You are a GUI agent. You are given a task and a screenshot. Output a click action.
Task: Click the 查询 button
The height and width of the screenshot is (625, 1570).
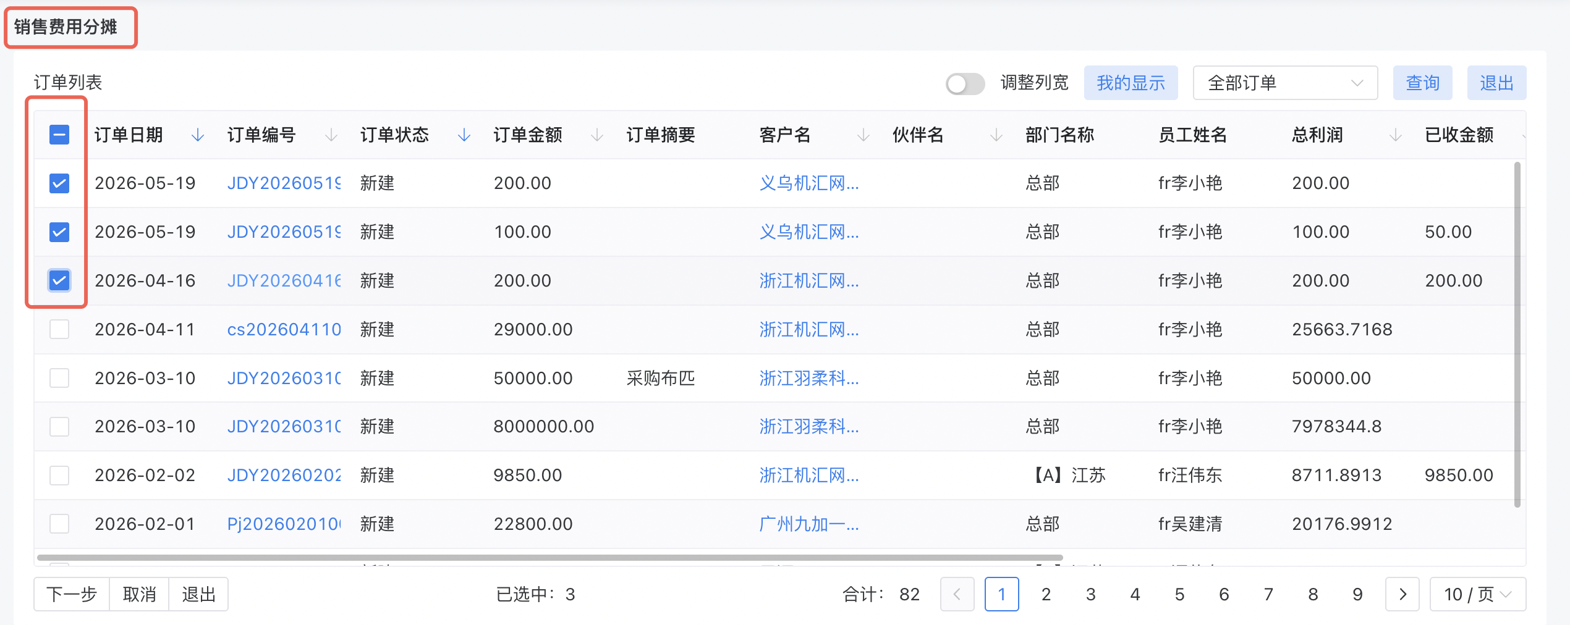[1422, 83]
